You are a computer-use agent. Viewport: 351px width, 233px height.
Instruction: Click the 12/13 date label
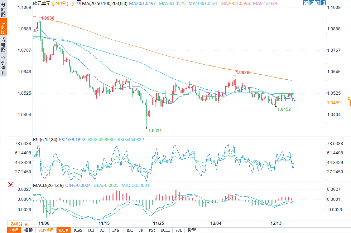click(276, 223)
